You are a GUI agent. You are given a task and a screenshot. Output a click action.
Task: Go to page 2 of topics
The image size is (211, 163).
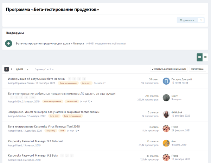coord(12,69)
